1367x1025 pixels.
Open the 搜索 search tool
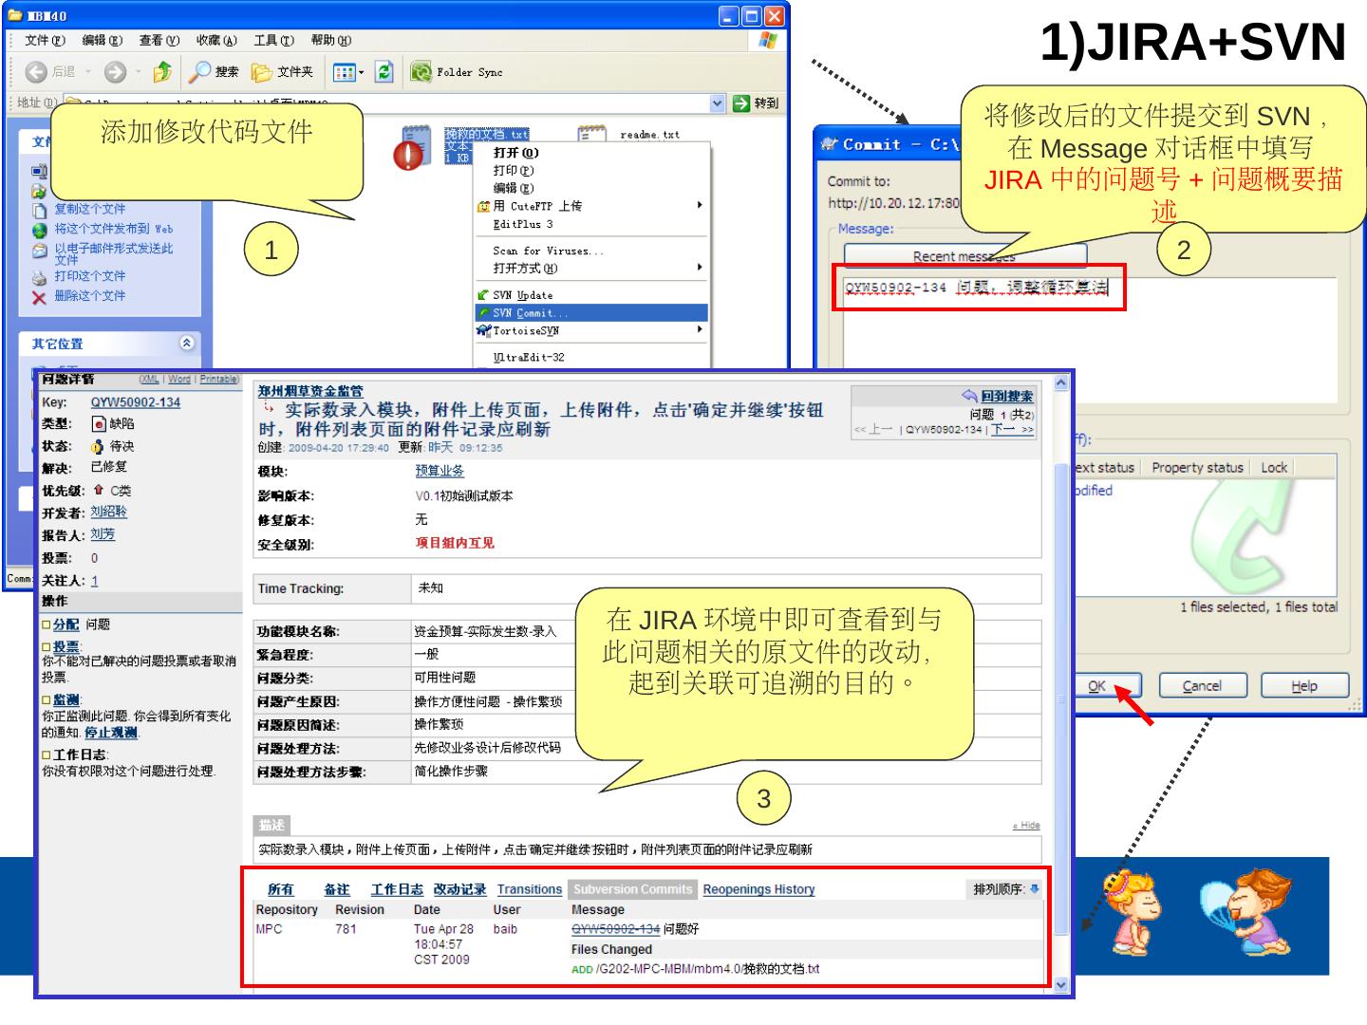pyautogui.click(x=214, y=72)
